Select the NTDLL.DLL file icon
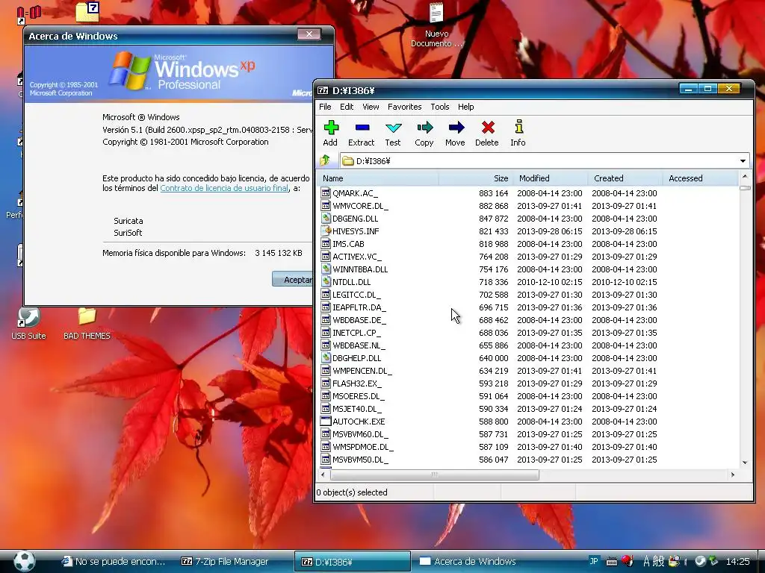Screen dimensions: 765x573 tap(326, 281)
